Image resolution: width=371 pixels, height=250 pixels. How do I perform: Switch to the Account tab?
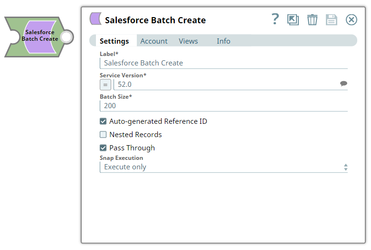point(154,41)
